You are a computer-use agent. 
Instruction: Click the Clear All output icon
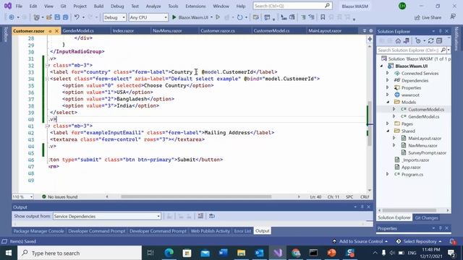[200, 216]
